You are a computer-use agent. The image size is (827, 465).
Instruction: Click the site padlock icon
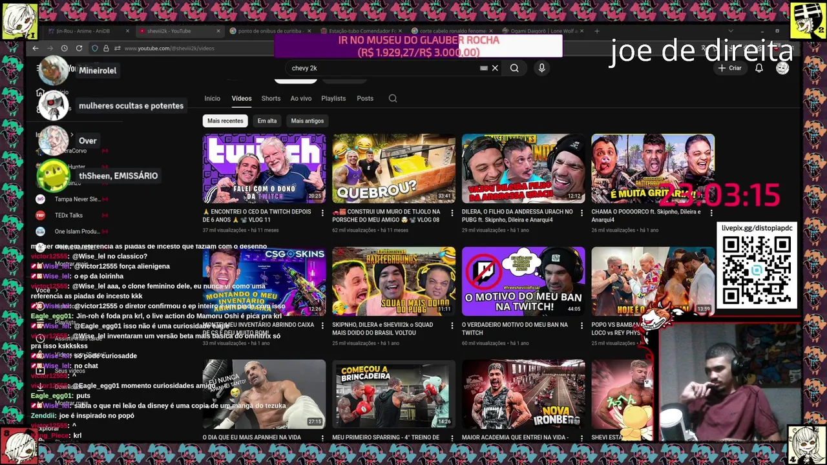(106, 48)
